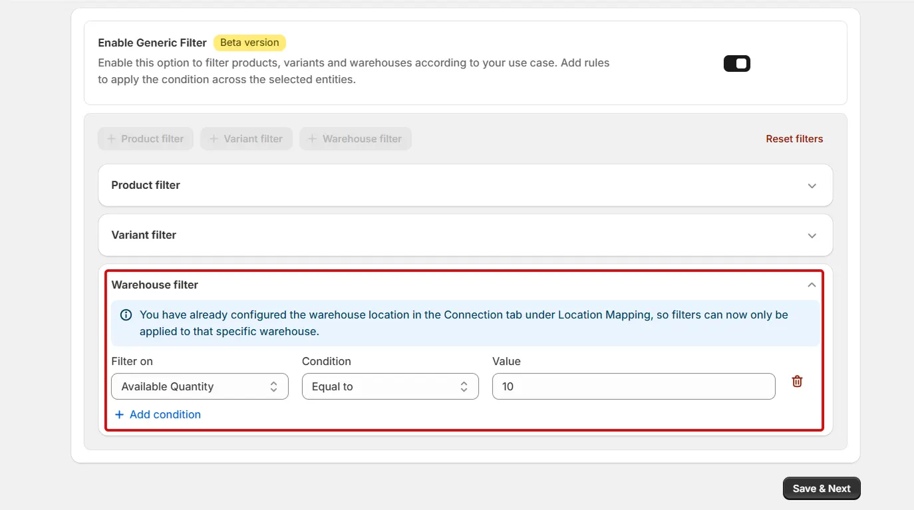The height and width of the screenshot is (510, 914).
Task: Click the Value input field containing 10
Action: coord(634,386)
